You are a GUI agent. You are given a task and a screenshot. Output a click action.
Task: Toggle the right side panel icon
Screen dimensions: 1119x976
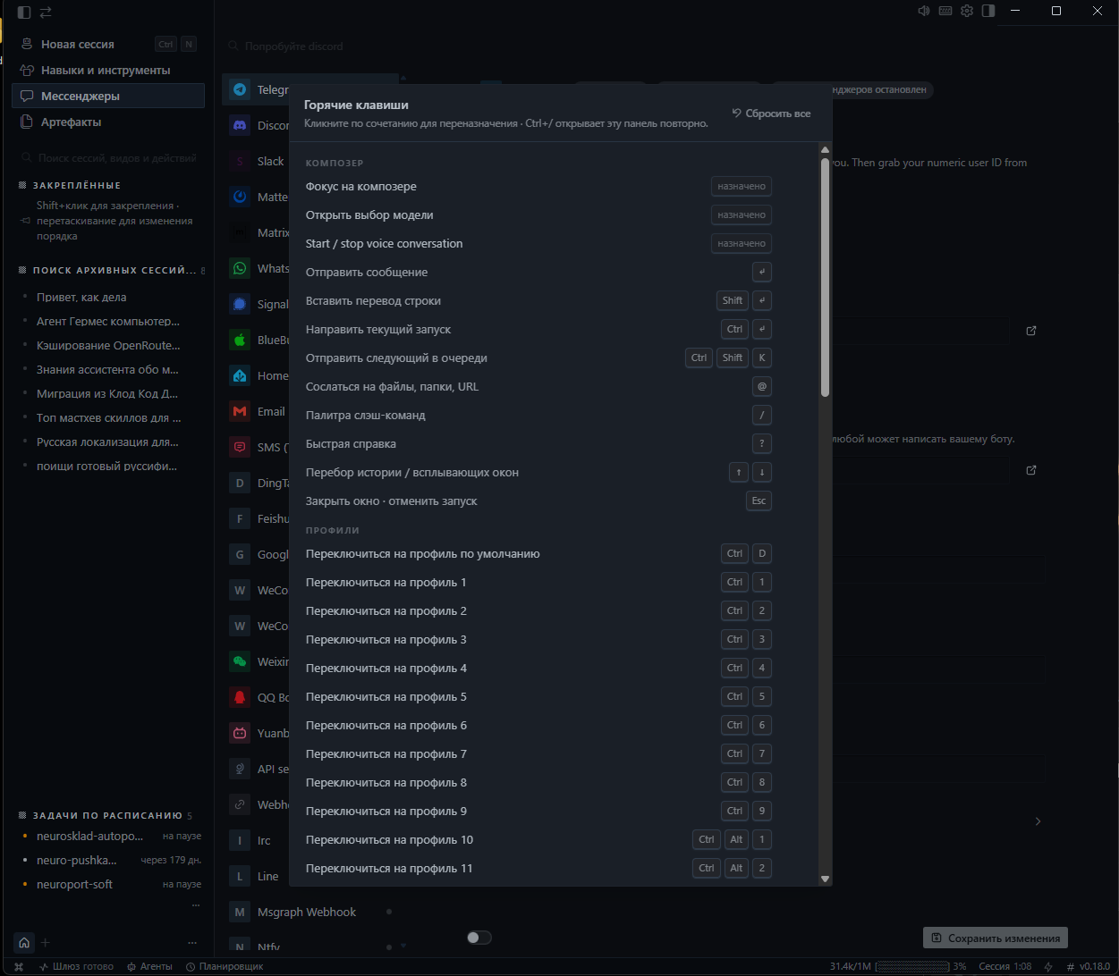click(988, 11)
